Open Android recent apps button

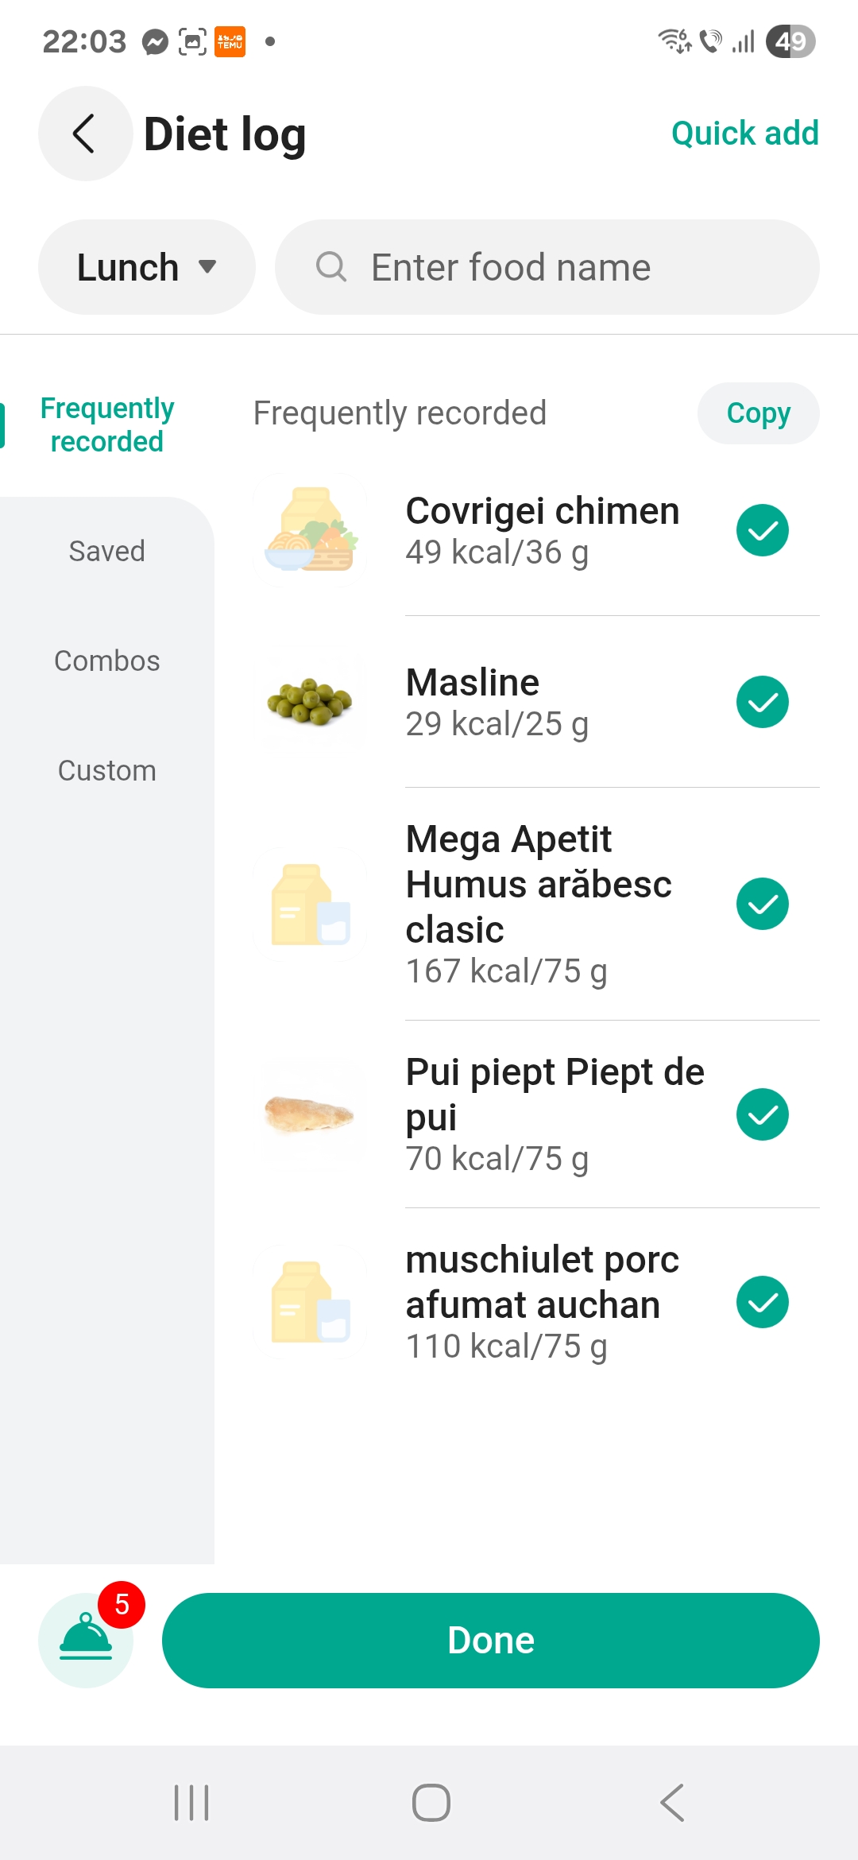(x=191, y=1802)
